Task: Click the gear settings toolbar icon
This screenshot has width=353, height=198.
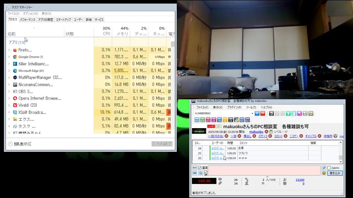Action: coord(311,113)
